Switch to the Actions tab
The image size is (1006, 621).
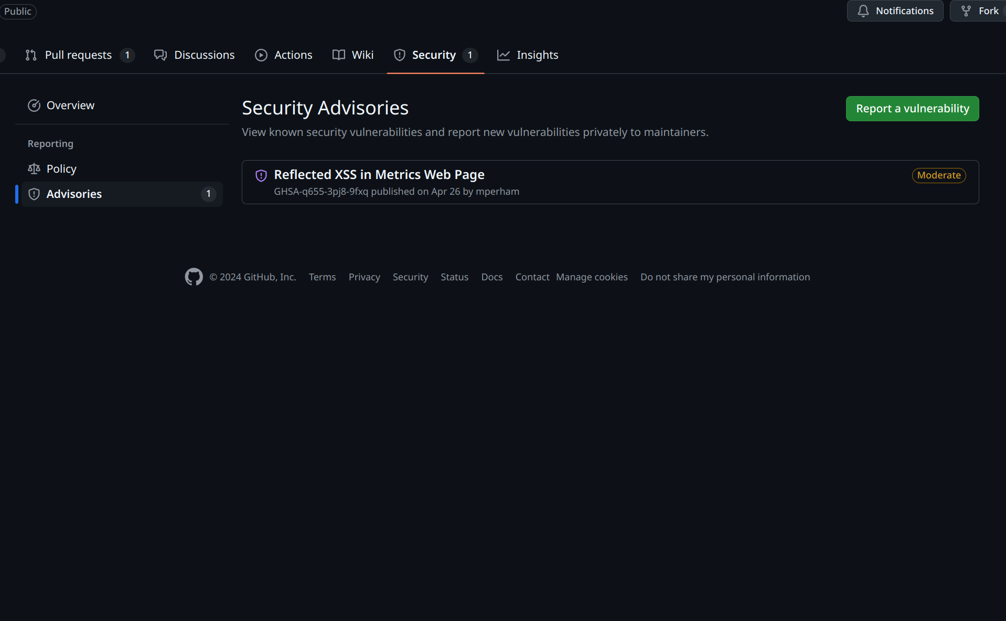click(x=284, y=55)
